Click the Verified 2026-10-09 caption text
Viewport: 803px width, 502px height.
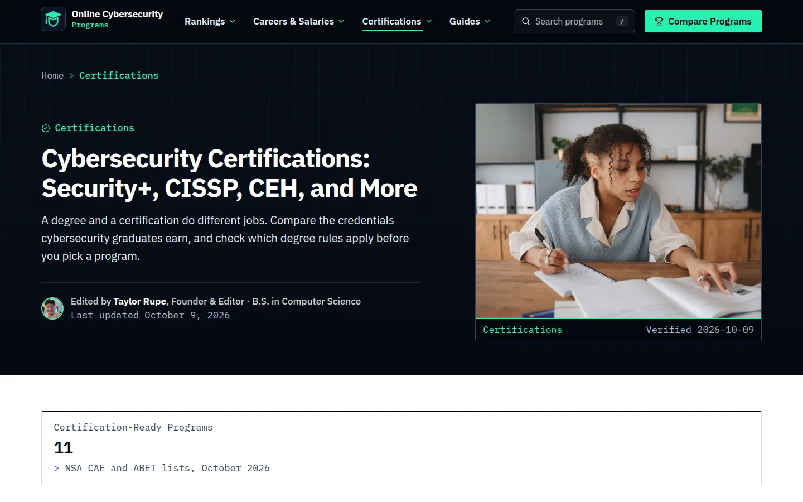(700, 330)
